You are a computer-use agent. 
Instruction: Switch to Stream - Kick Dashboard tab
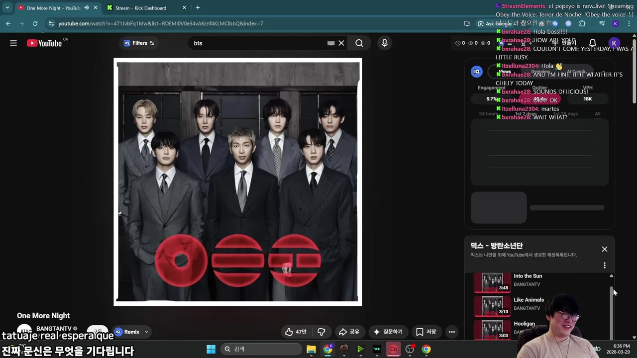[141, 8]
